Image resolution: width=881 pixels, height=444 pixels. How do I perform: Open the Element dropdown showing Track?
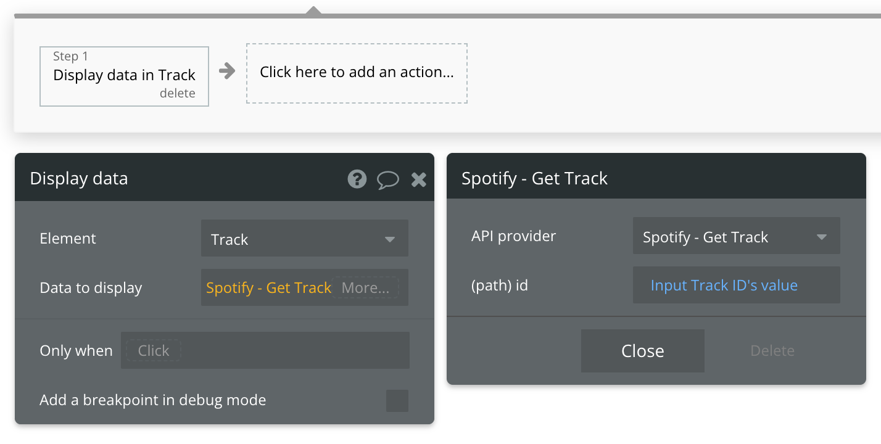pyautogui.click(x=304, y=239)
